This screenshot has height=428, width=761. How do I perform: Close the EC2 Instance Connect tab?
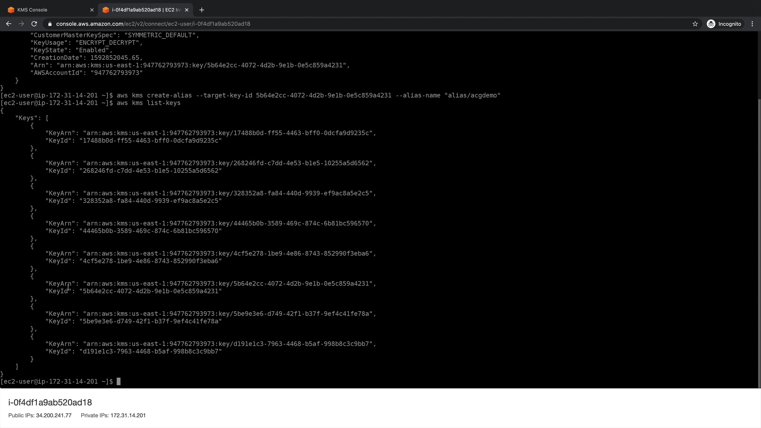187,10
